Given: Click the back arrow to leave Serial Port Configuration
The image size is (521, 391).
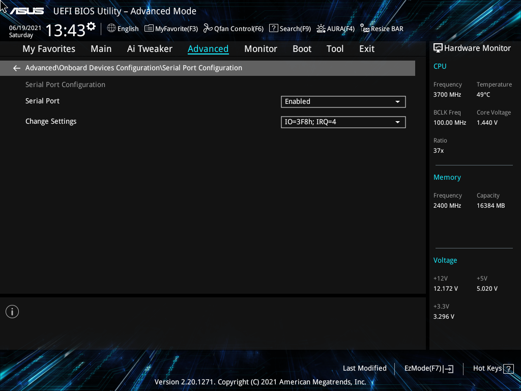Looking at the screenshot, I should coord(16,68).
